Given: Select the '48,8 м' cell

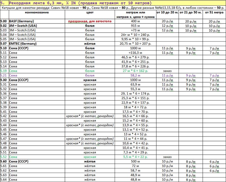Looking at the screenshot, I should coord(136,180).
